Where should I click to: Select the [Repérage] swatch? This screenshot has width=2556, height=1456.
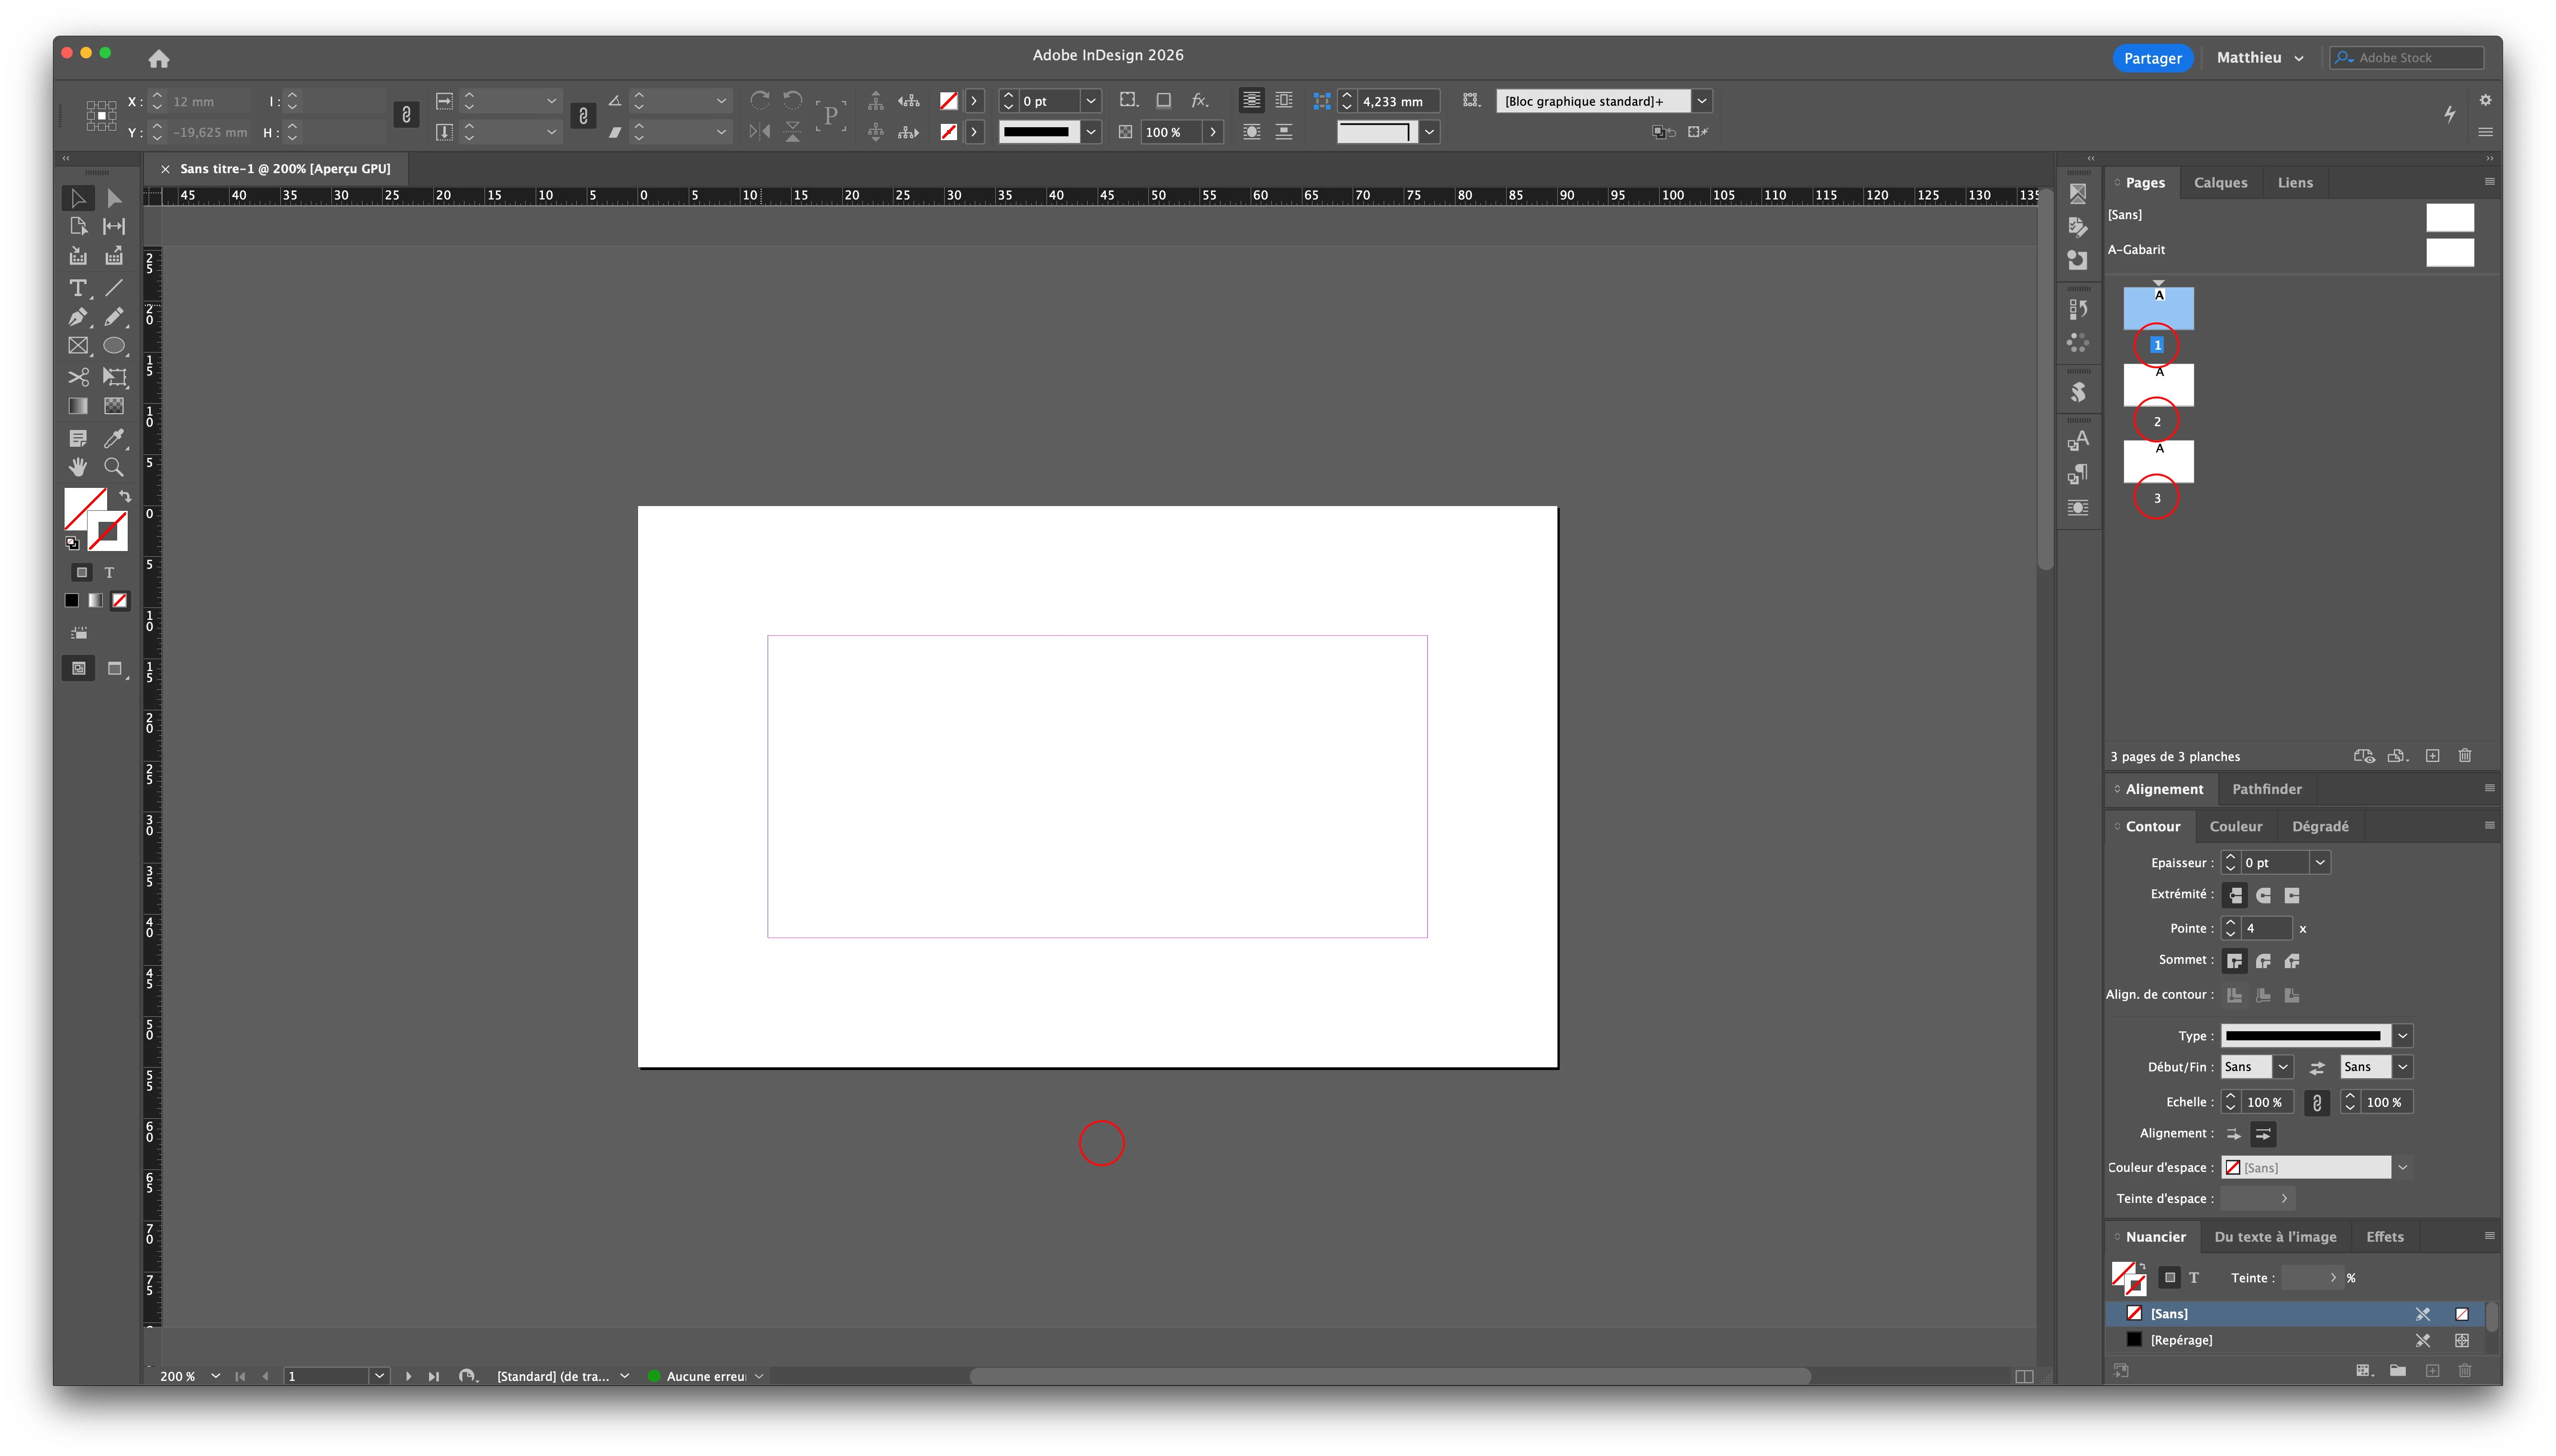tap(2181, 1340)
